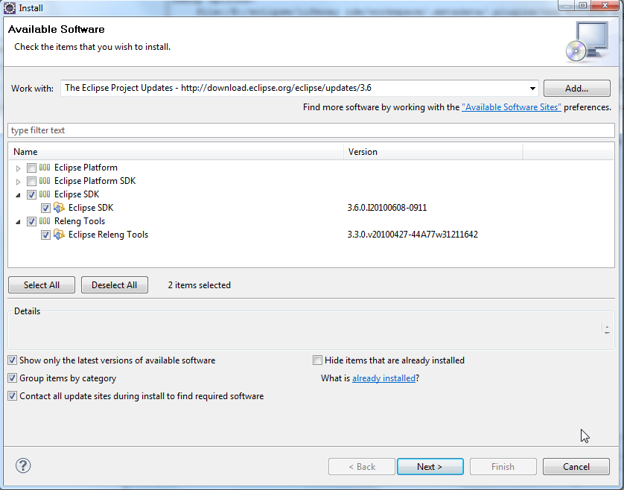Click the Eclipse Platform category icon
The width and height of the screenshot is (624, 490).
[x=45, y=168]
